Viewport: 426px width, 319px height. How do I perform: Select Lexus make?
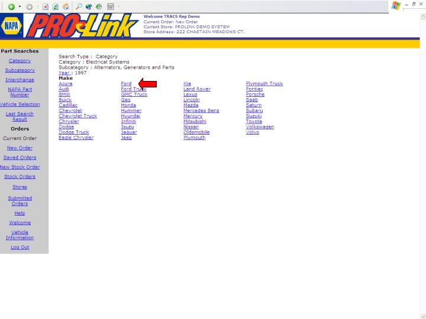point(190,95)
